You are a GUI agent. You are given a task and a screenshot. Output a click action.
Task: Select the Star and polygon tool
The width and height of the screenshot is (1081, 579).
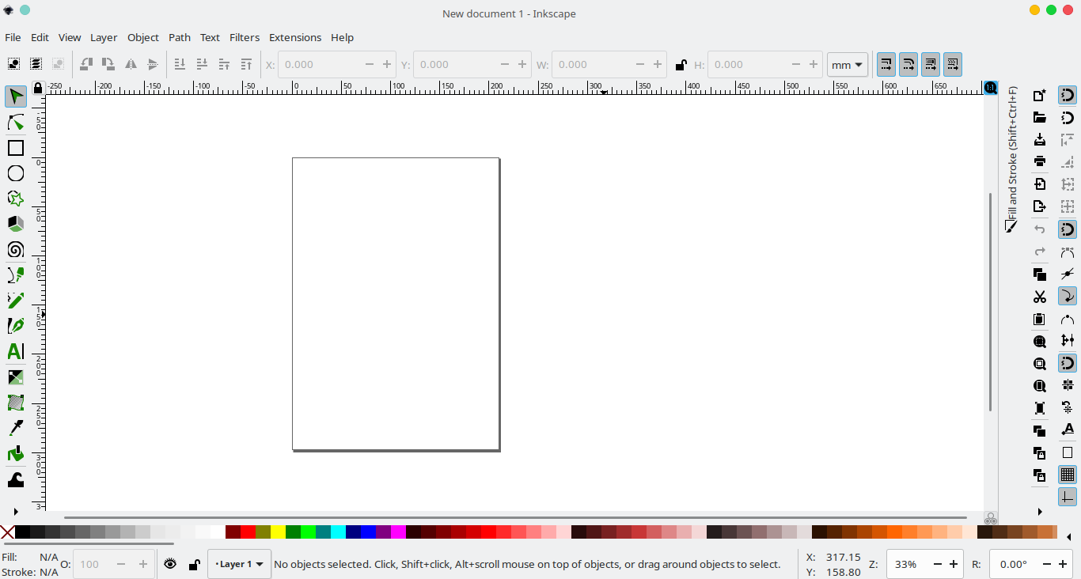[16, 199]
